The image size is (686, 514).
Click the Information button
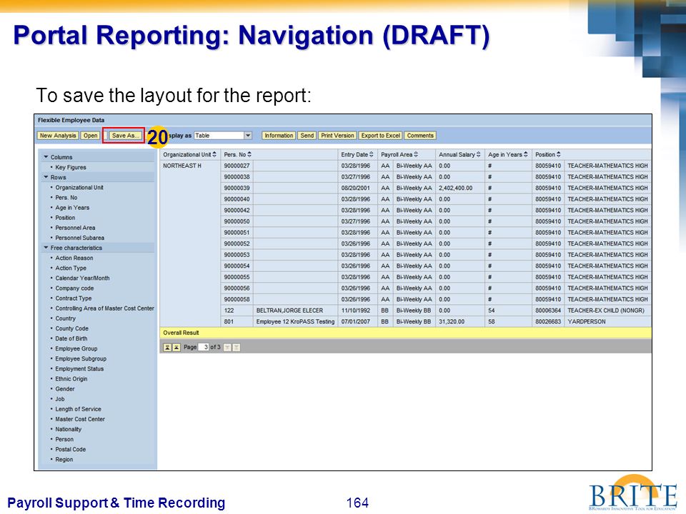coord(279,136)
